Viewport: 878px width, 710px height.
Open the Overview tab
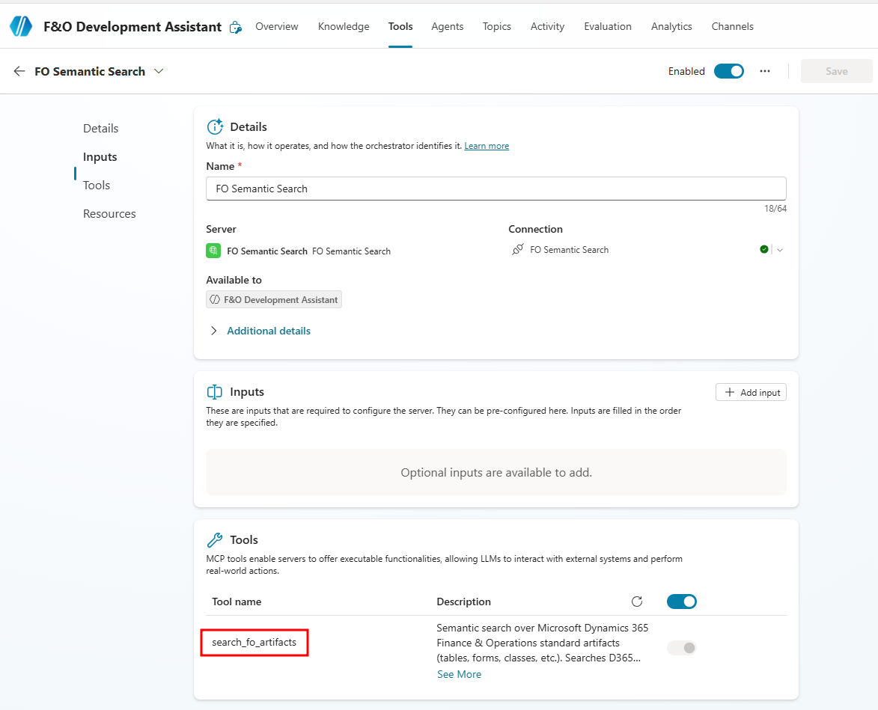click(277, 26)
